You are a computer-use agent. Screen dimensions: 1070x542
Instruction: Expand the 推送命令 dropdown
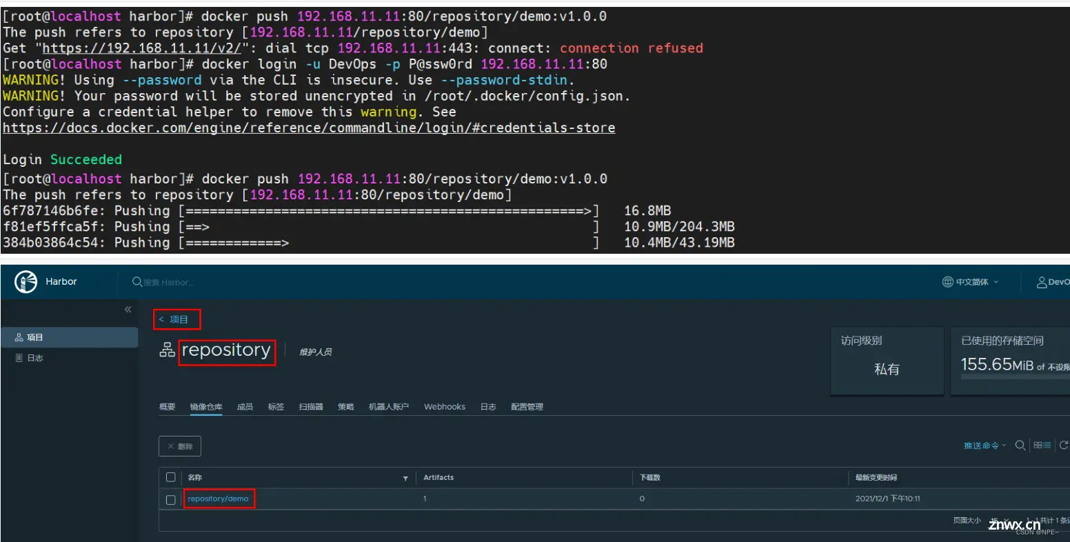click(x=985, y=445)
